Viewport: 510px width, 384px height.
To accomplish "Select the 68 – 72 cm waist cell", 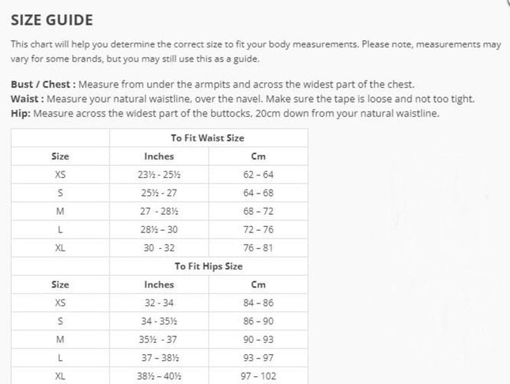I will click(x=259, y=211).
